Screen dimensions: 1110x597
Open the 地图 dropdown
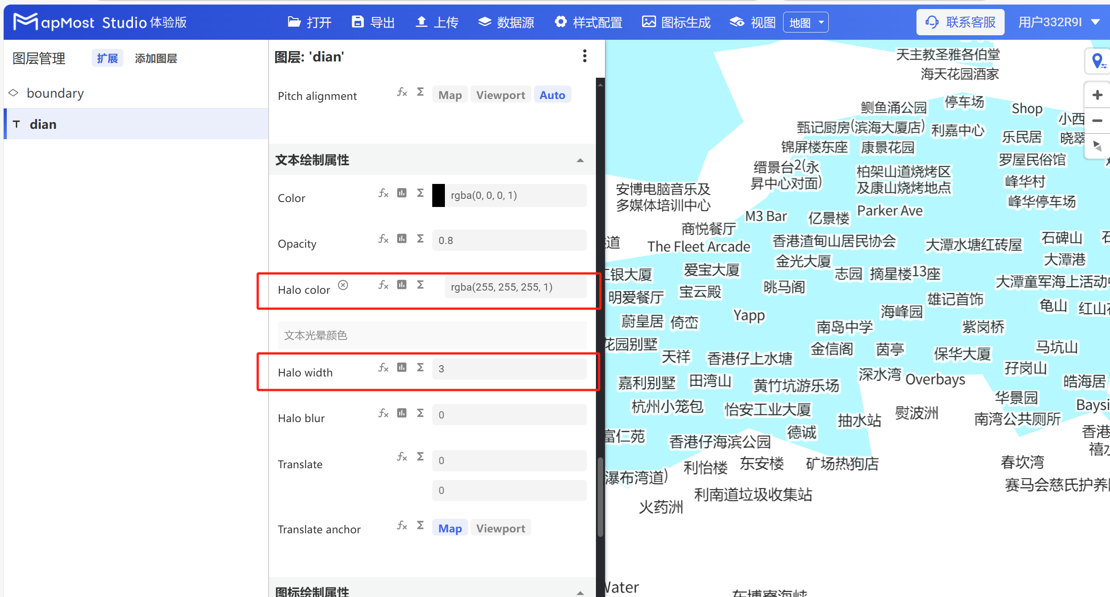pyautogui.click(x=805, y=22)
